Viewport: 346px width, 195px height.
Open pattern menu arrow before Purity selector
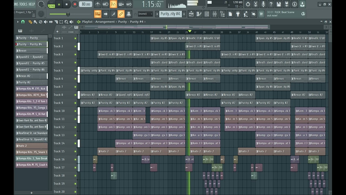click(157, 14)
